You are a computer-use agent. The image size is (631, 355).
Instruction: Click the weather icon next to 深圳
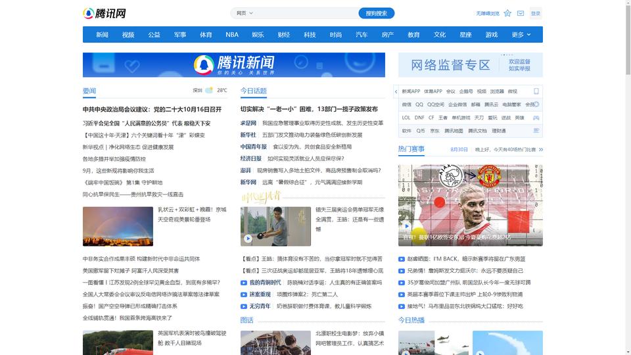click(x=209, y=90)
